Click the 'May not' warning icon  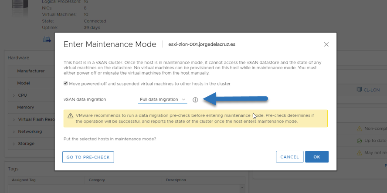(360, 153)
